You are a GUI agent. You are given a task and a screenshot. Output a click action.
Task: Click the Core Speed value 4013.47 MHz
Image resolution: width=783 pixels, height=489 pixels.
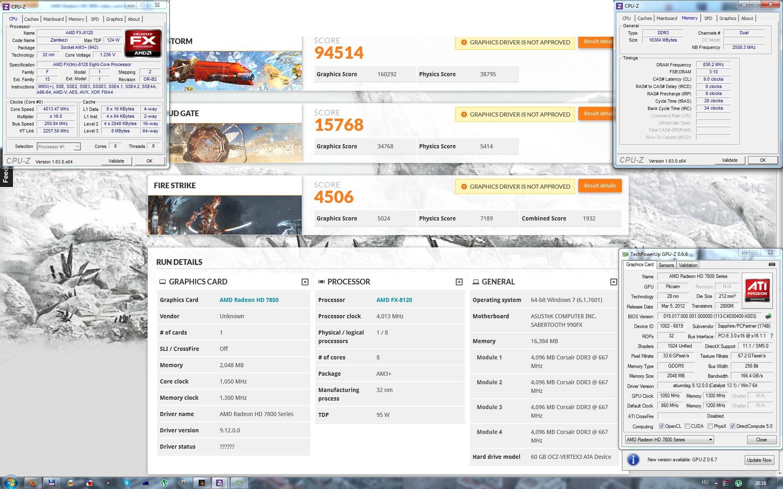coord(56,109)
